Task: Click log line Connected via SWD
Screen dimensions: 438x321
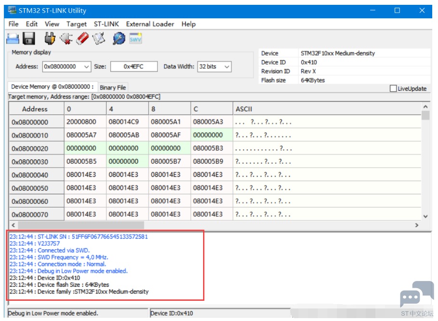Action: click(x=50, y=250)
